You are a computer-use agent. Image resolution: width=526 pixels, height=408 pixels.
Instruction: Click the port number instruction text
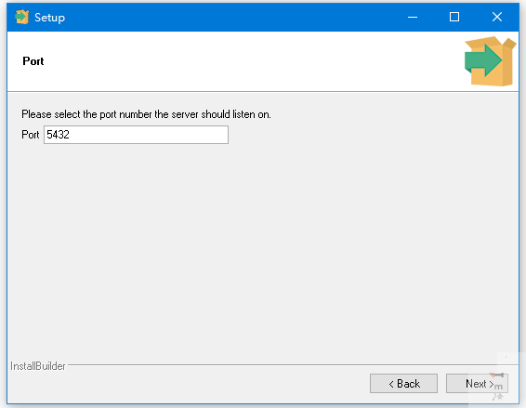click(146, 114)
